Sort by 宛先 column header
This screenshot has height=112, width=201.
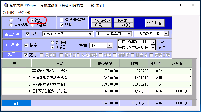click(61, 63)
